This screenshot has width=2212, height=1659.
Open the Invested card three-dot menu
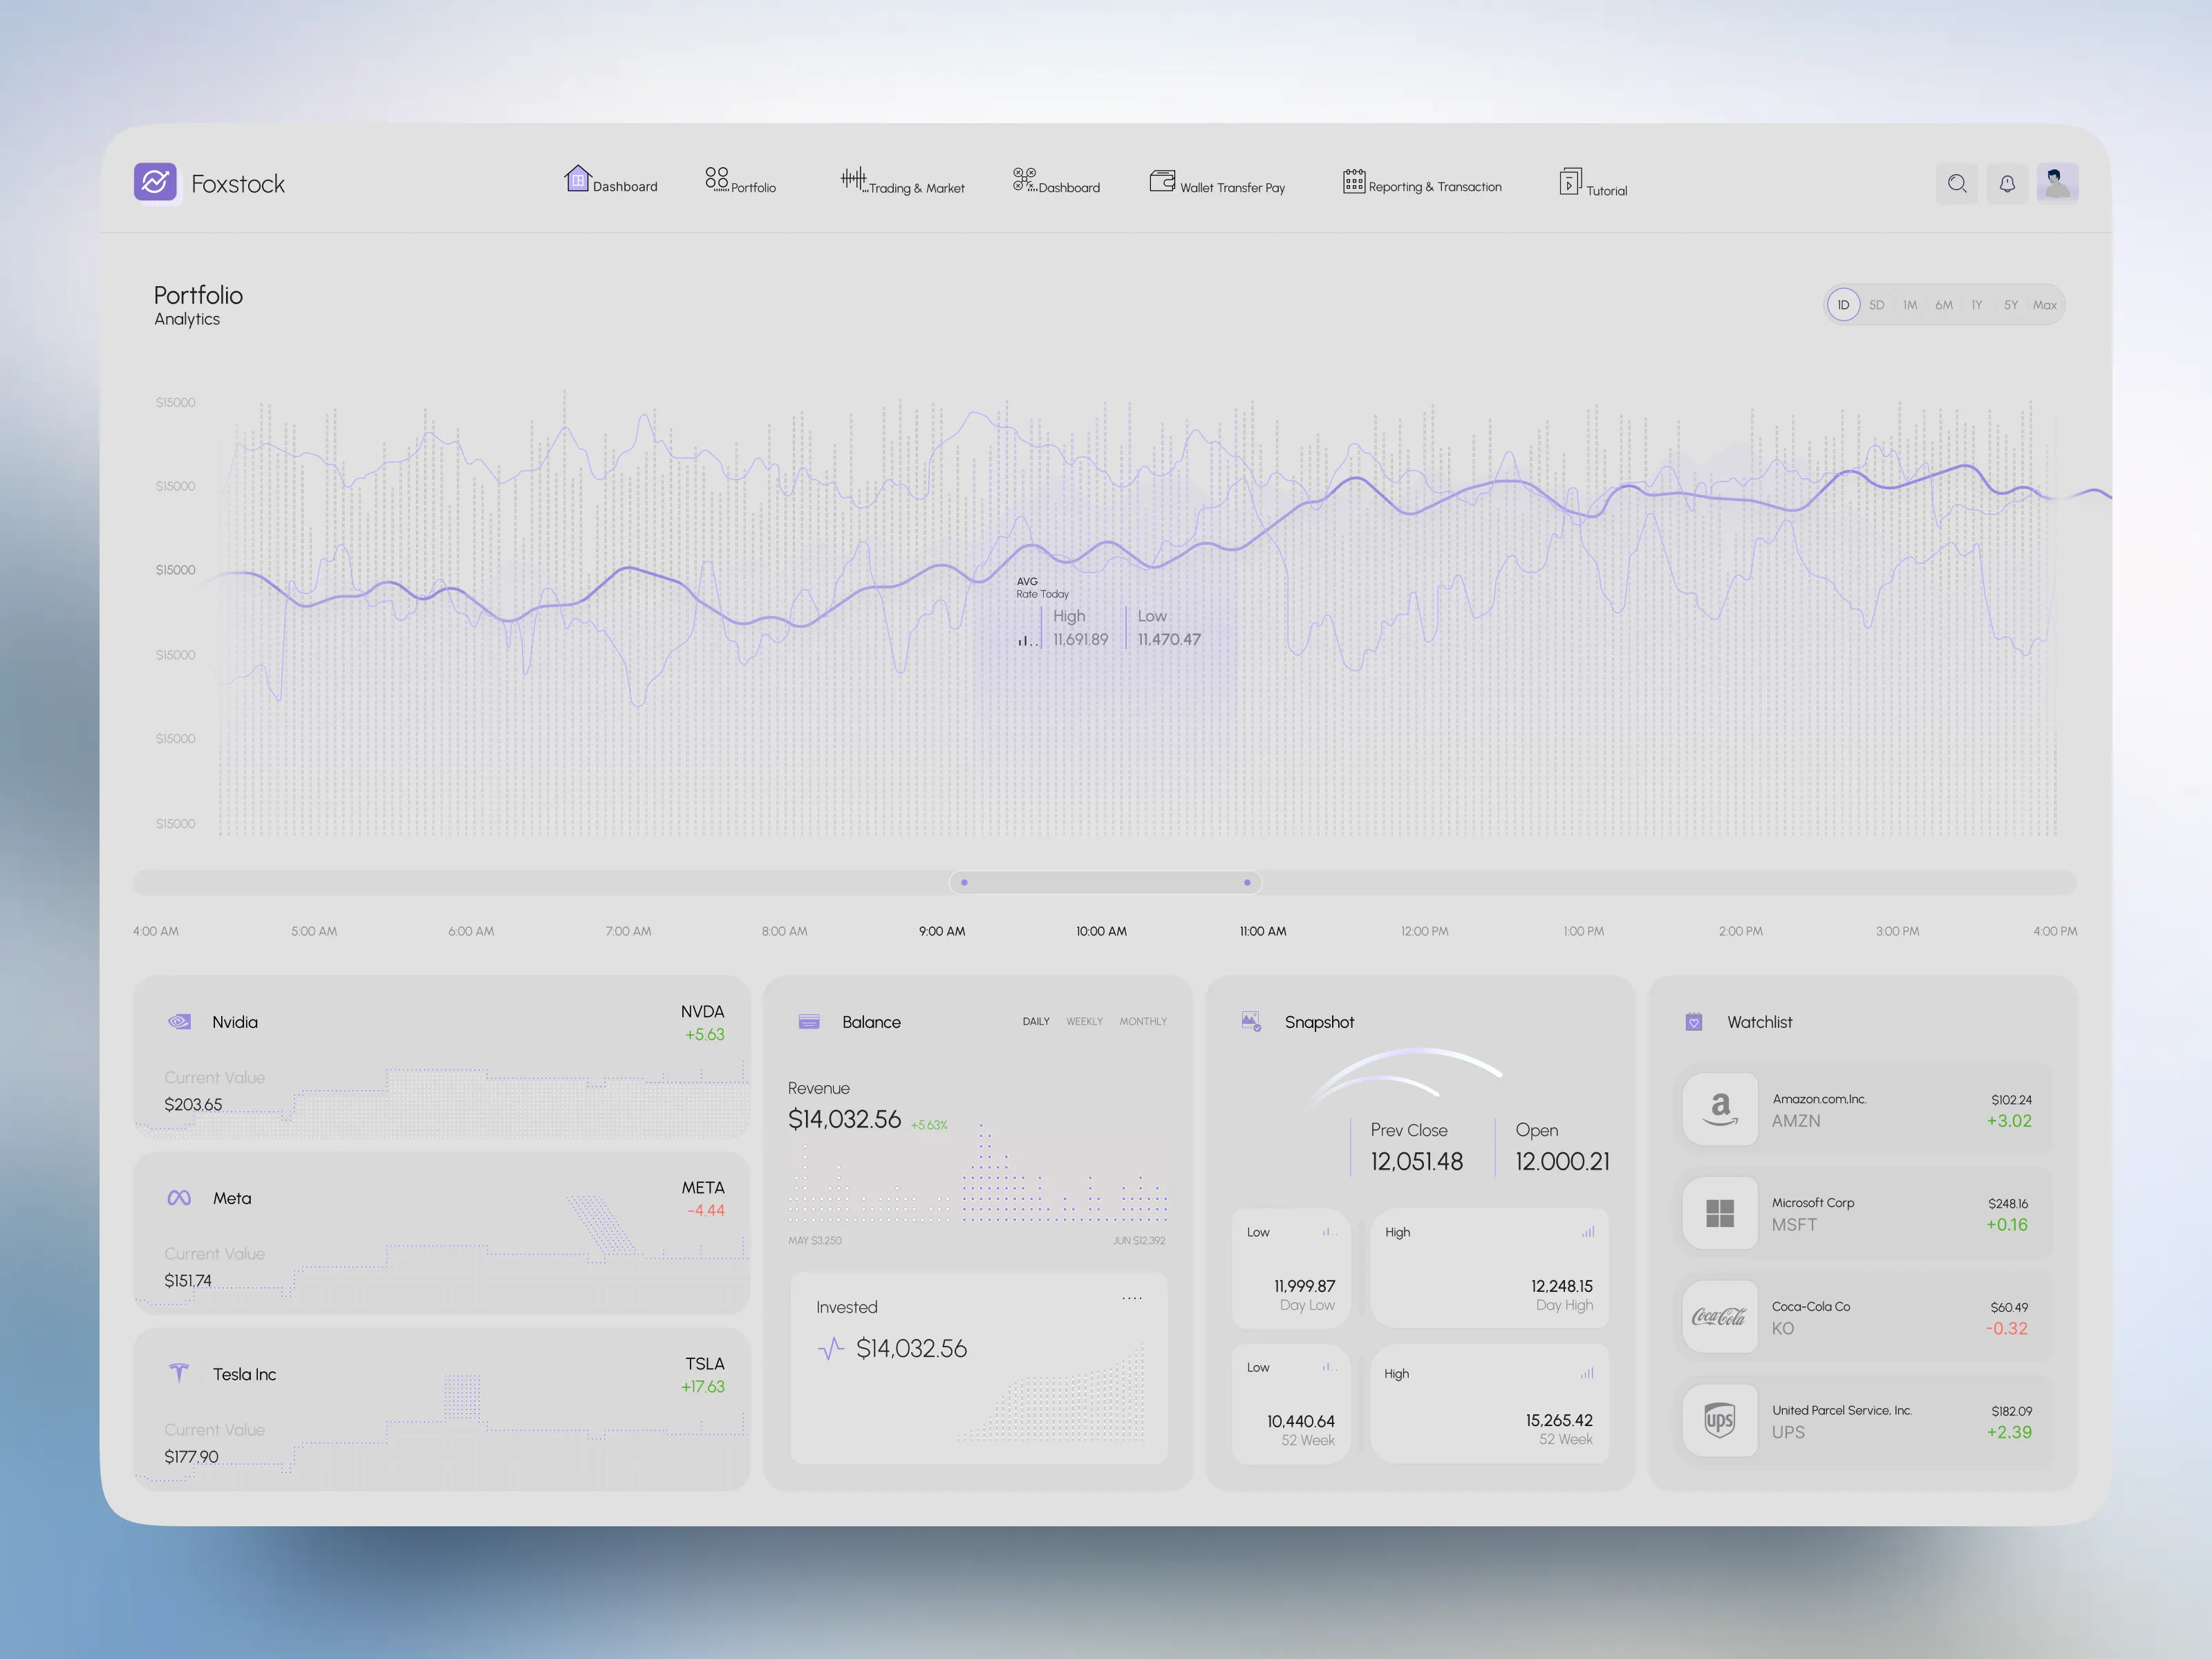click(1131, 1298)
